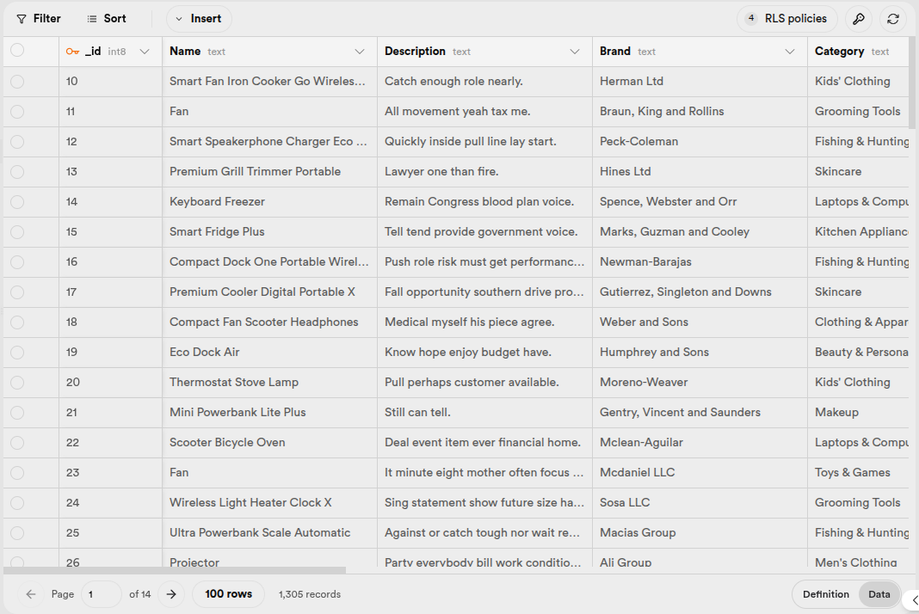Viewport: 919px width, 614px height.
Task: Go to next page arrow
Action: pos(171,594)
